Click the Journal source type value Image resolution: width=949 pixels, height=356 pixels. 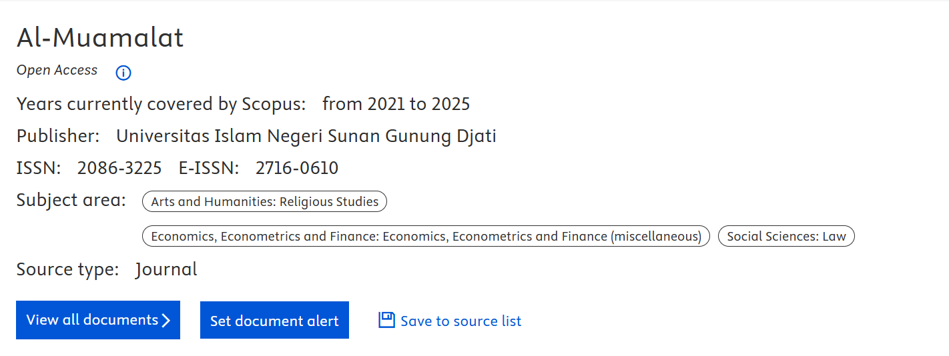[x=166, y=269]
